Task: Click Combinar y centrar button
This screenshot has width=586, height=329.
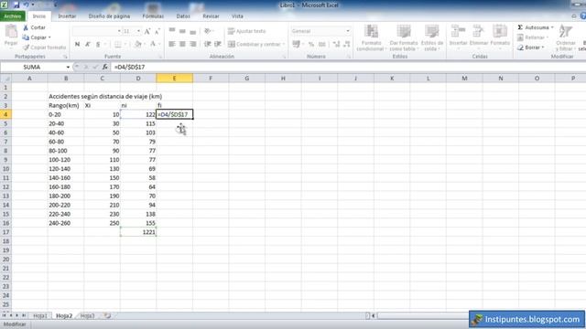Action: 255,44
